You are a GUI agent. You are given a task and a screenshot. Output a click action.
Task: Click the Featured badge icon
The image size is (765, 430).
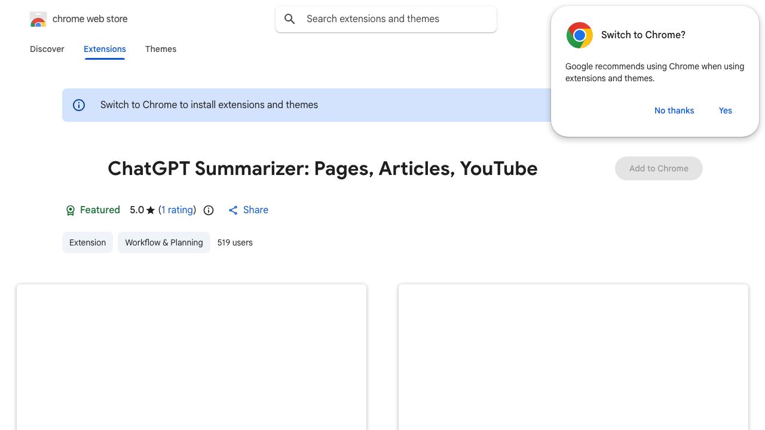[71, 210]
